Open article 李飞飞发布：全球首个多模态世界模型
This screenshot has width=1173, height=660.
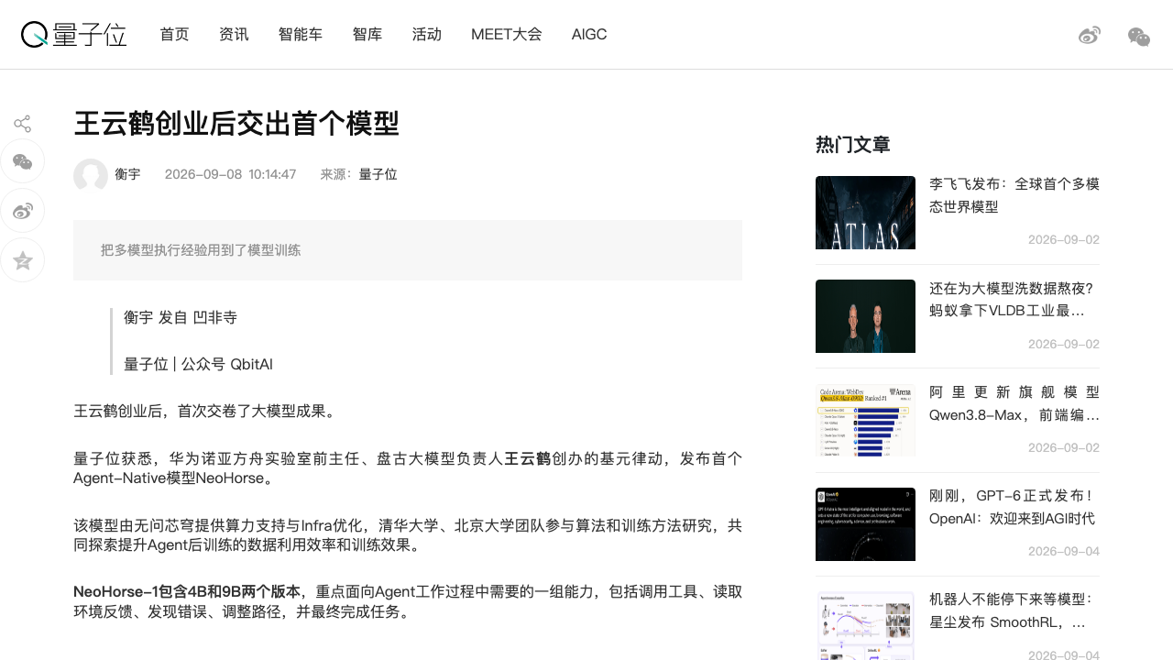pos(1014,195)
